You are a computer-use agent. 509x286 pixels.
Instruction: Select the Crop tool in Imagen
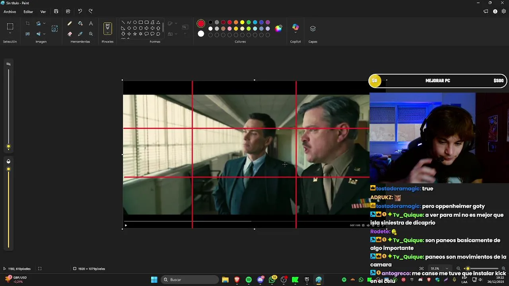[x=27, y=23]
